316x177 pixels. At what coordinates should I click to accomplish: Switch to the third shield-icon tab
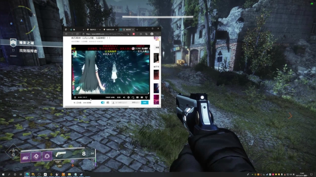(110, 29)
